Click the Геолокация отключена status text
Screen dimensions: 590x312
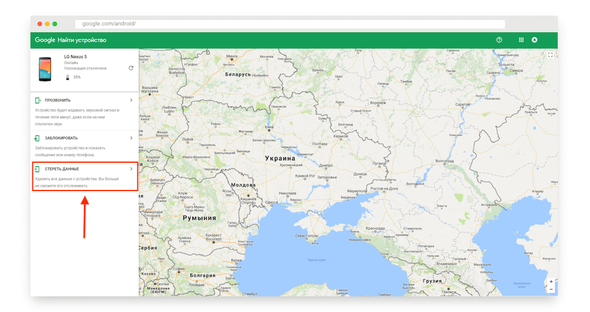click(x=85, y=68)
